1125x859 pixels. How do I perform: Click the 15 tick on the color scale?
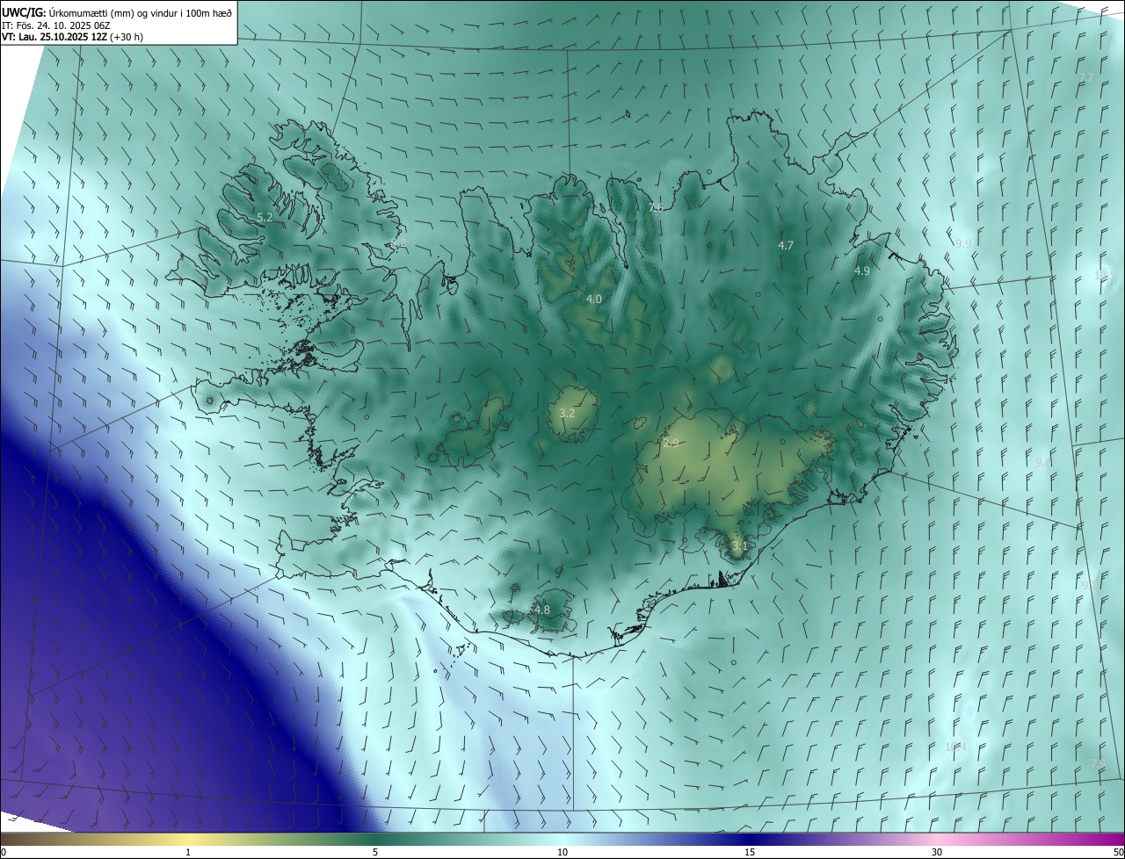point(750,853)
